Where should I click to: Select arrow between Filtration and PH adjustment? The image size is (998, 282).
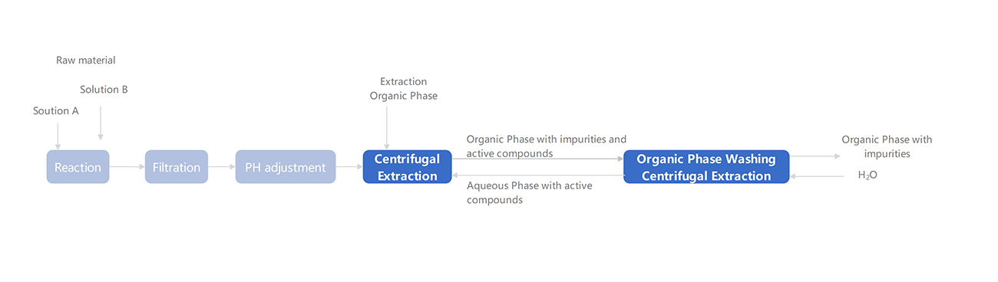[222, 166]
